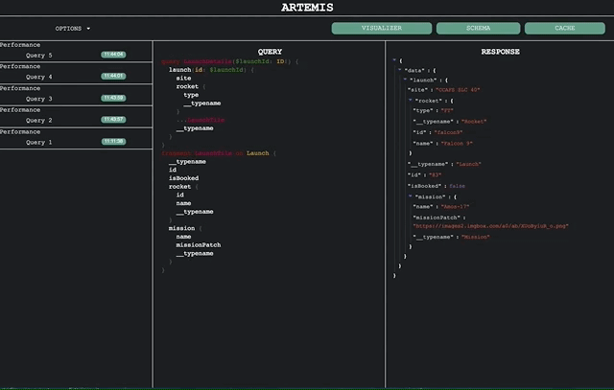The image size is (614, 390).
Task: Collapse the root response object arrow
Action: (394, 60)
